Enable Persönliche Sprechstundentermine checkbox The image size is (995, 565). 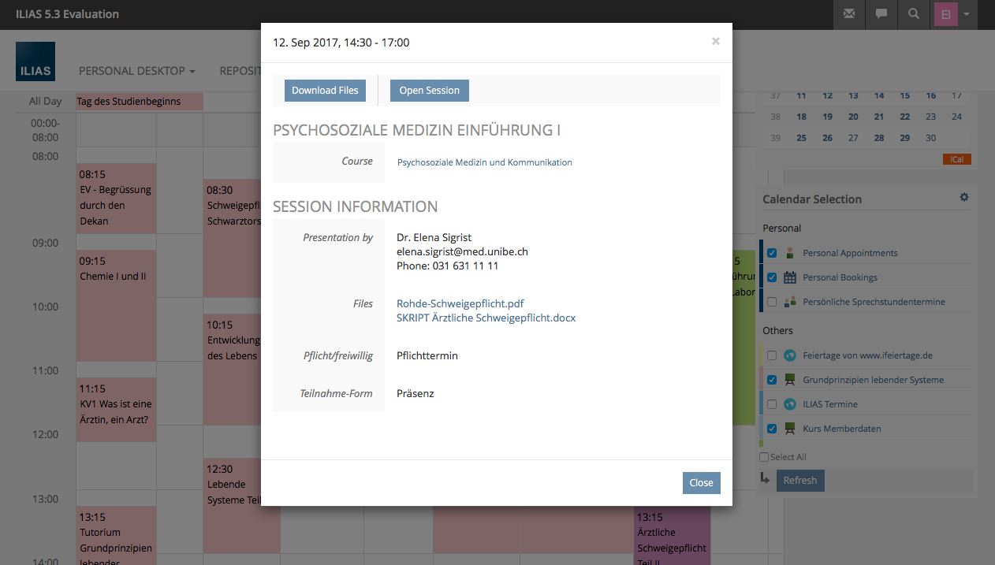click(x=772, y=302)
